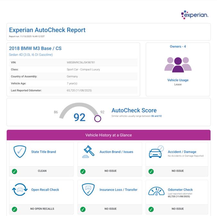Click the auction gavel icon
217x216 pixels.
click(x=88, y=152)
